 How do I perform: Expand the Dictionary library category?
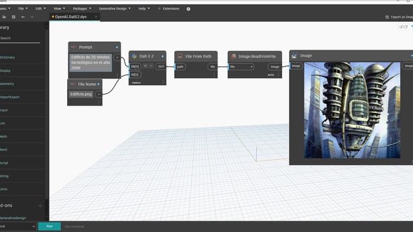22,57
